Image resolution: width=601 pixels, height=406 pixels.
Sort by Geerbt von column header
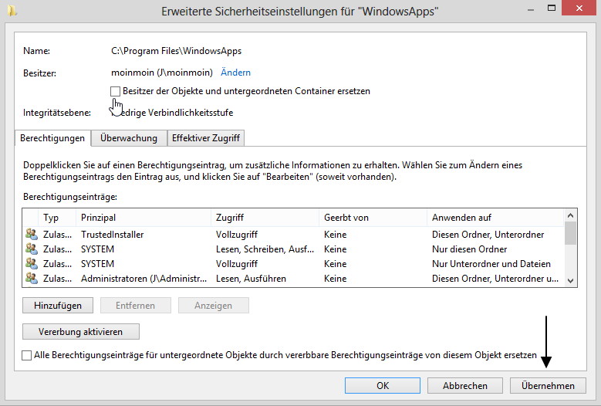pyautogui.click(x=373, y=218)
